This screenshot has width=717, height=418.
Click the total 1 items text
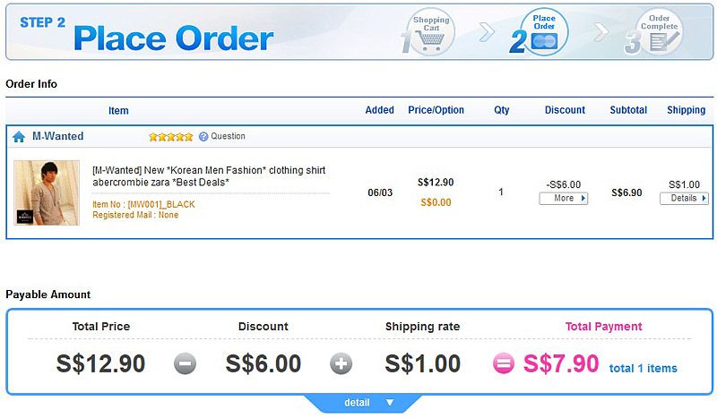pos(643,369)
